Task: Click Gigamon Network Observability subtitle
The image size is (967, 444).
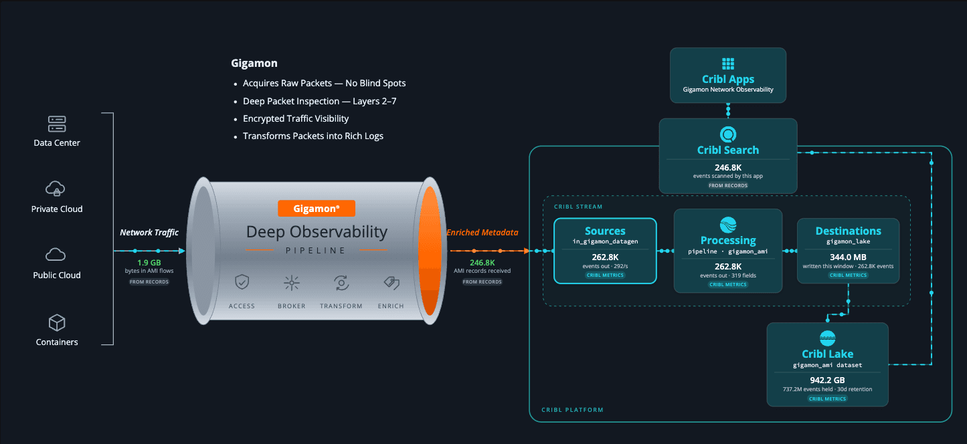Action: [x=728, y=90]
